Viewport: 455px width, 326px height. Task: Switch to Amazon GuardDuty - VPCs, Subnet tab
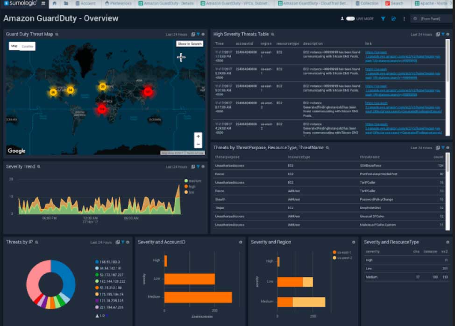click(235, 3)
